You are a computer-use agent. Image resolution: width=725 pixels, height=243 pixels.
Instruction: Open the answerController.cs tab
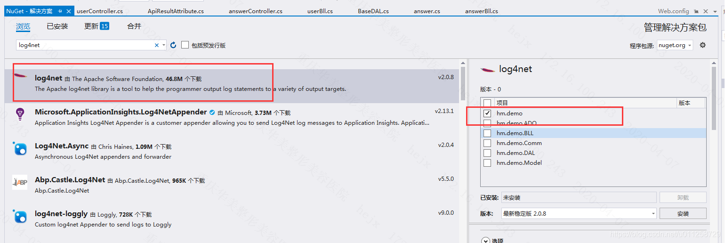pyautogui.click(x=256, y=11)
